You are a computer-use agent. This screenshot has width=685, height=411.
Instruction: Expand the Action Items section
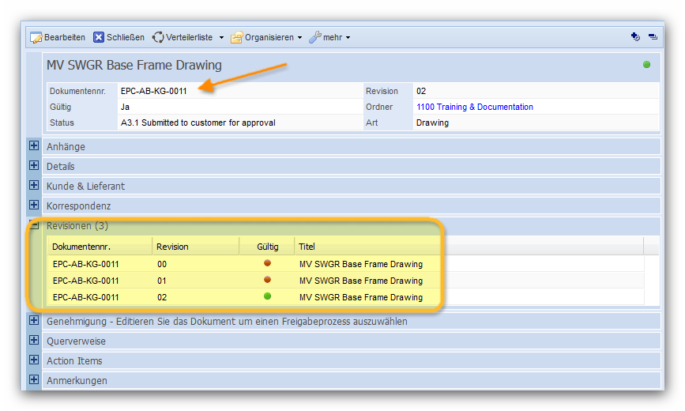point(34,360)
